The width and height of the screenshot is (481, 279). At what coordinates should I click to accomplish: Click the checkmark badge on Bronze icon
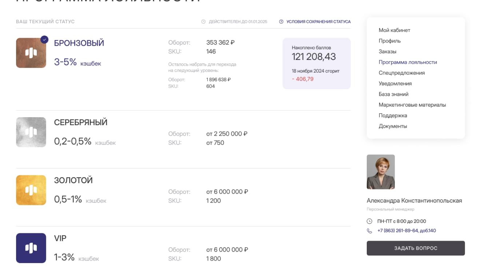[44, 40]
